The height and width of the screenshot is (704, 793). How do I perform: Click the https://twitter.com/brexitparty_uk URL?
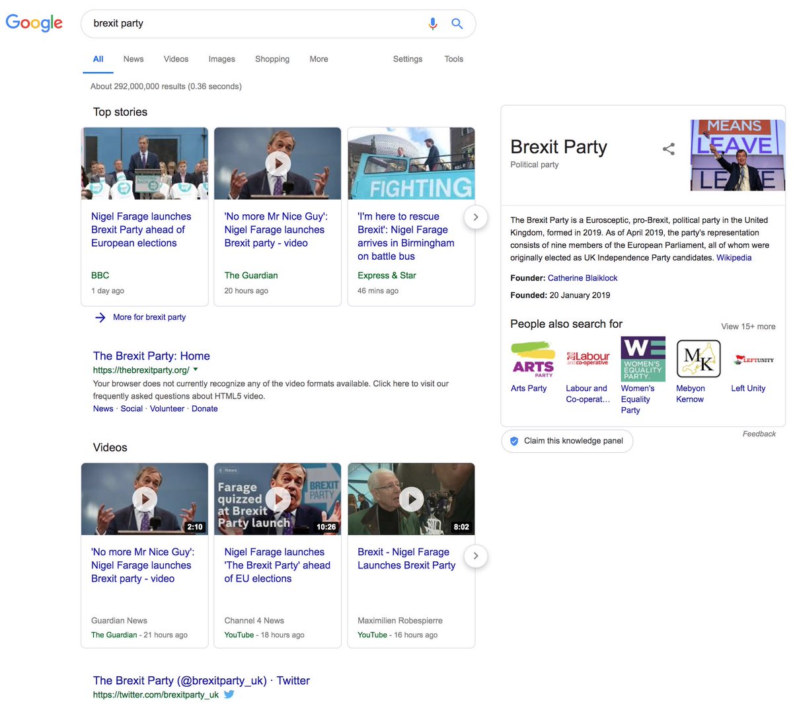click(156, 695)
